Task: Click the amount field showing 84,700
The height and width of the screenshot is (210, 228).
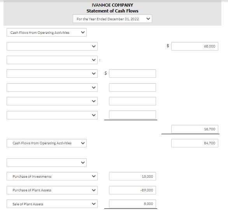Action: click(x=195, y=143)
